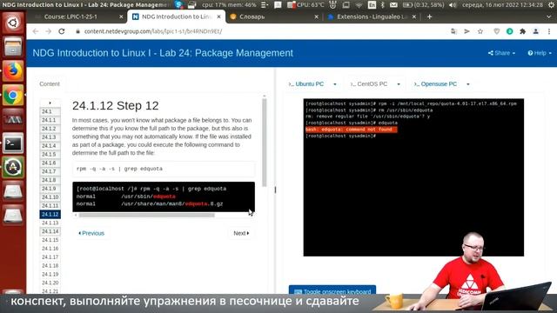Reload the current page

62,31
